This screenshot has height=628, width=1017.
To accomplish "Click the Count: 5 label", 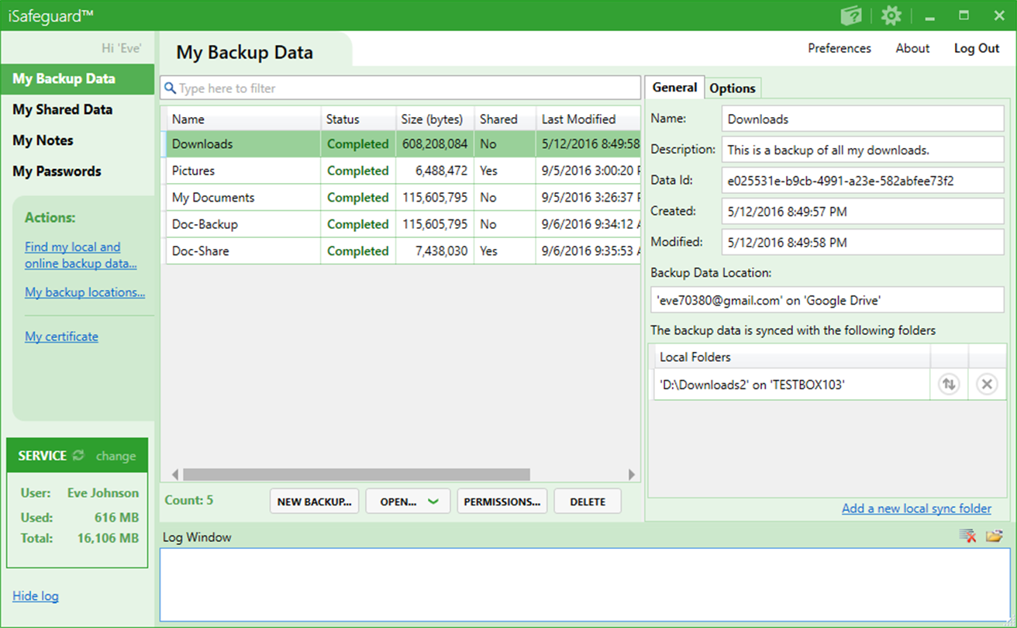I will click(188, 500).
